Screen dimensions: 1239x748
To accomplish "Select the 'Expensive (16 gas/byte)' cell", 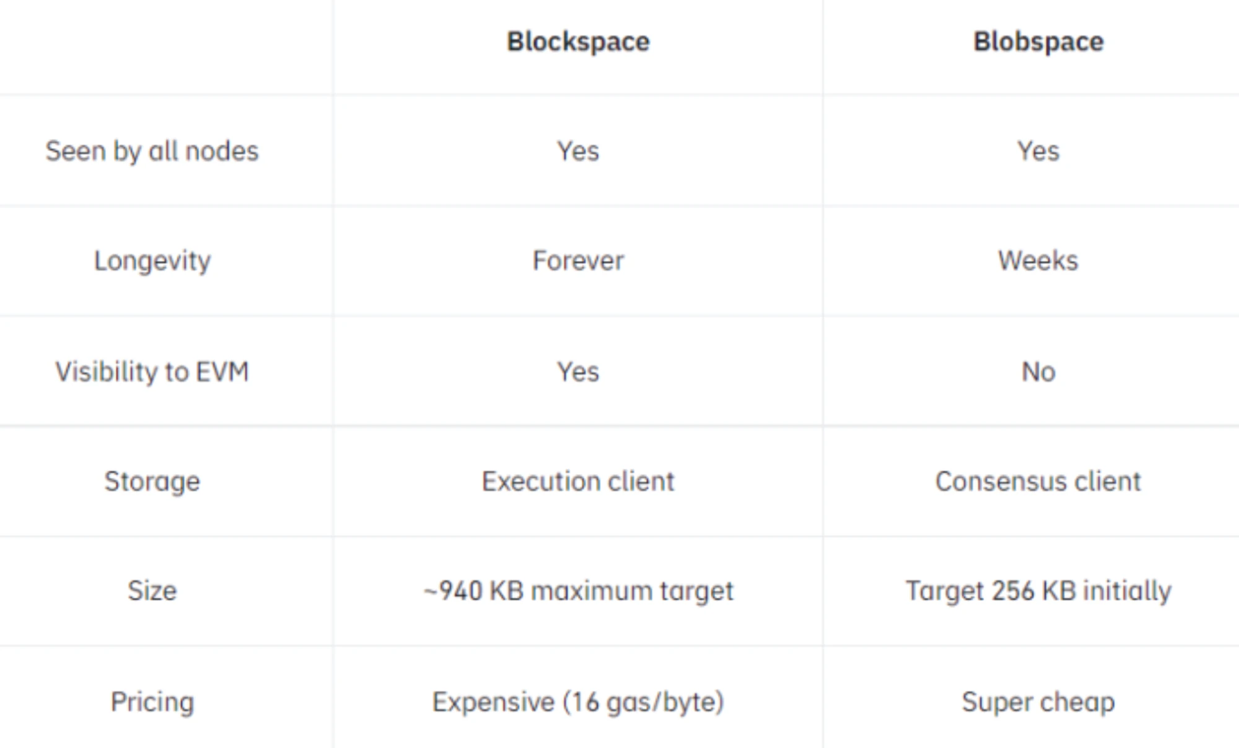I will pos(578,702).
